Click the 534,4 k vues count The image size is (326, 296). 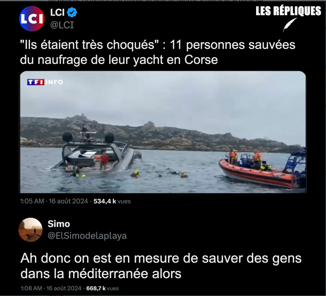click(112, 201)
